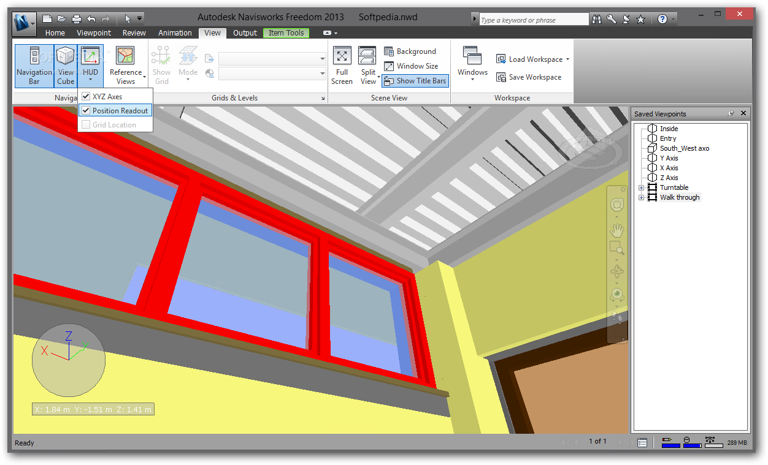This screenshot has height=465, width=768.
Task: Open the Split View dropdown
Action: [368, 77]
